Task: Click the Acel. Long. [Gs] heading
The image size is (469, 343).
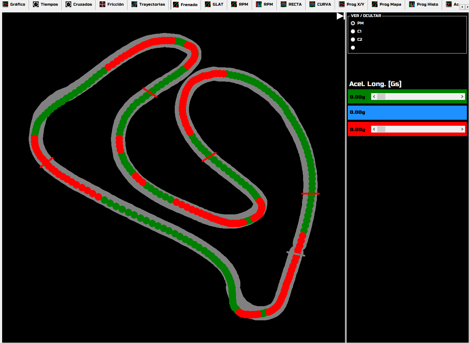Action: pyautogui.click(x=375, y=84)
